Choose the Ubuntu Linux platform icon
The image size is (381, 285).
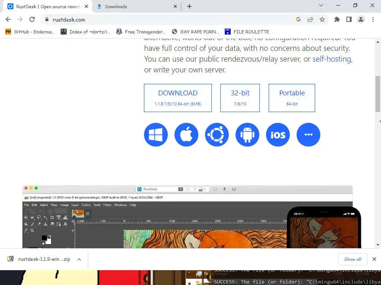click(x=217, y=134)
